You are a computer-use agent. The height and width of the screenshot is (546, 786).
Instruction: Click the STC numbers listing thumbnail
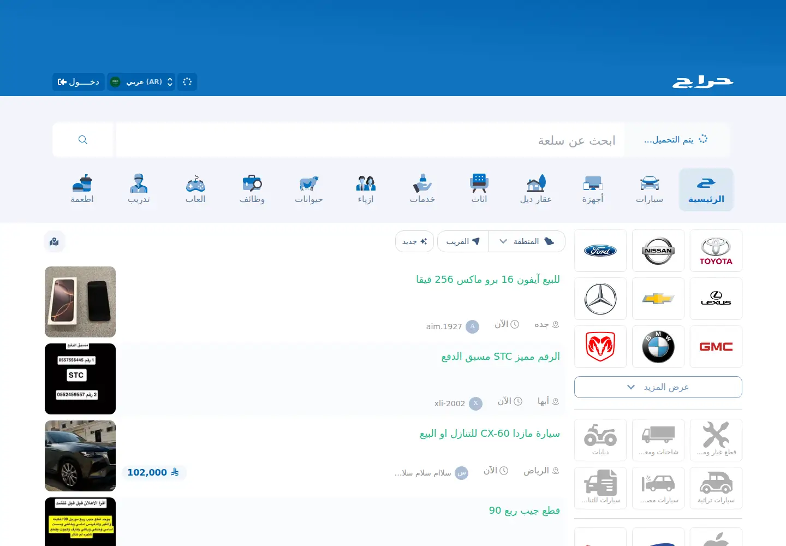click(x=80, y=379)
